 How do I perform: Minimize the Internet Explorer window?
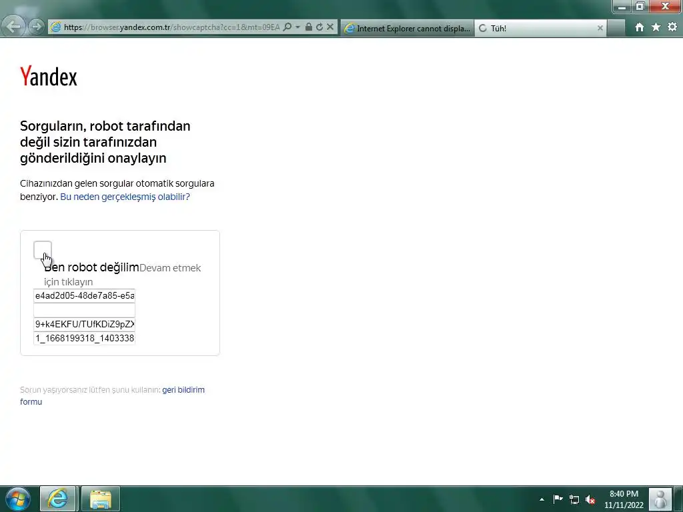622,7
